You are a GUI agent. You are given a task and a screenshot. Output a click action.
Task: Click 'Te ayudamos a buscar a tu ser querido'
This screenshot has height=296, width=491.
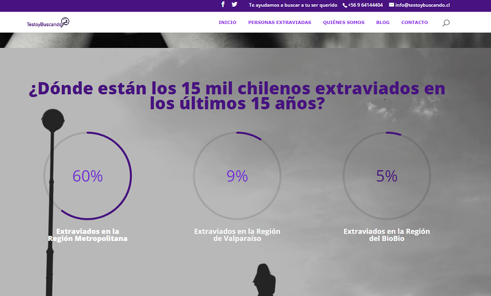293,5
